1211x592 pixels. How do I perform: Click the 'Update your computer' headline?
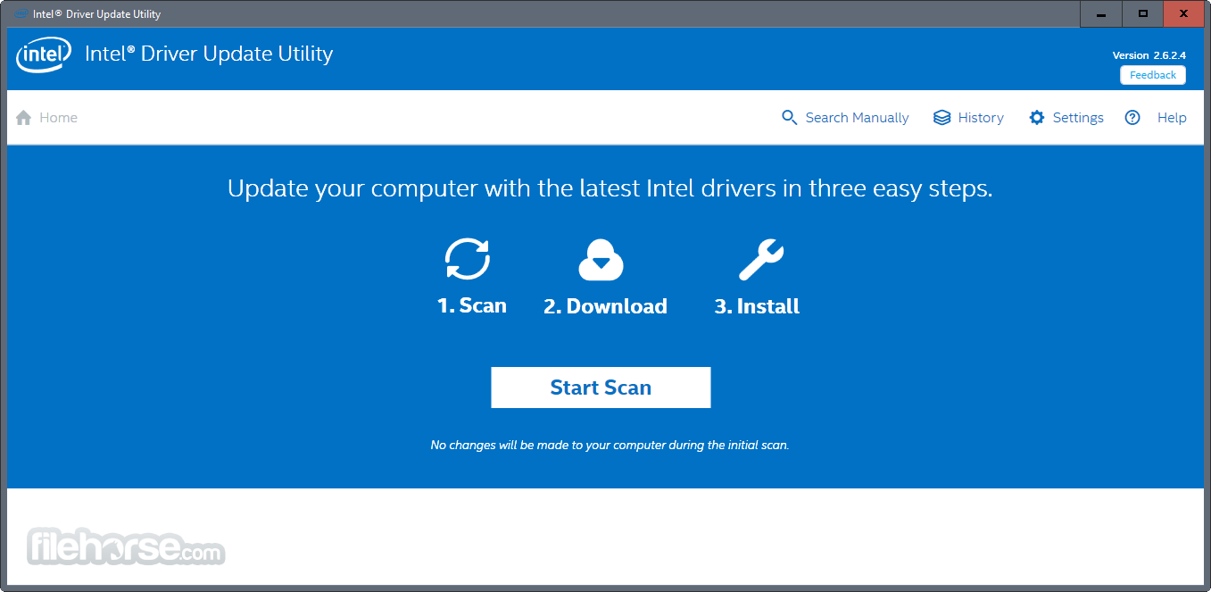[x=610, y=189]
